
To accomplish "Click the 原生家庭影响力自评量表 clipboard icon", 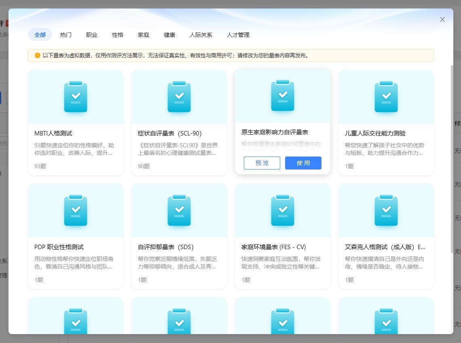I will point(283,95).
